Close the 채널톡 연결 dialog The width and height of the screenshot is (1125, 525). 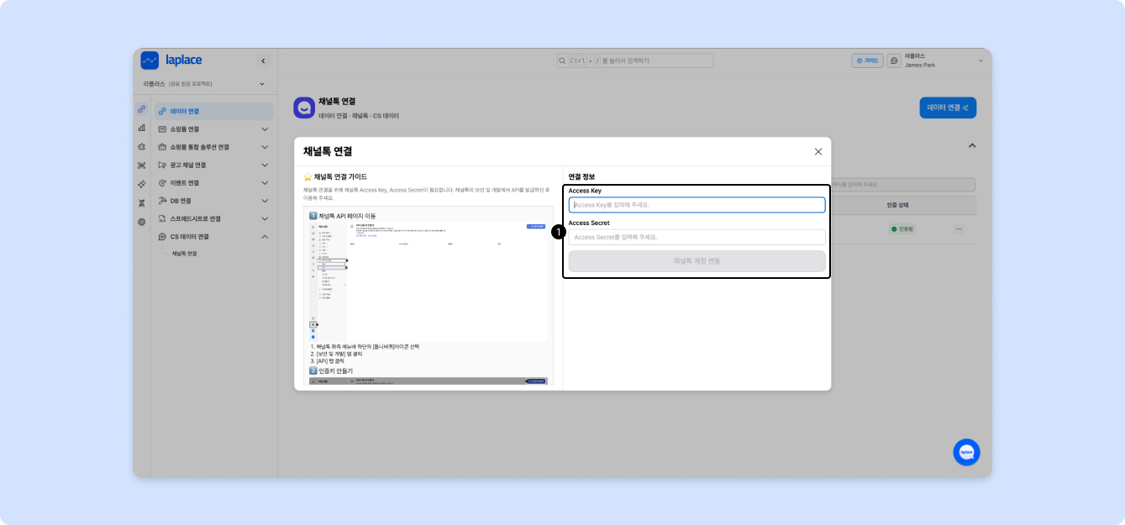click(818, 152)
